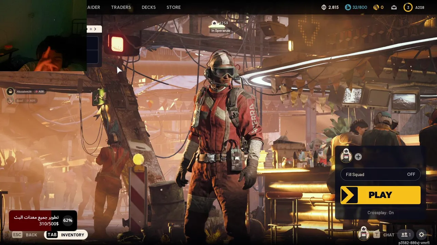Open the friends list showing 1 online
437x245 pixels.
click(406, 235)
